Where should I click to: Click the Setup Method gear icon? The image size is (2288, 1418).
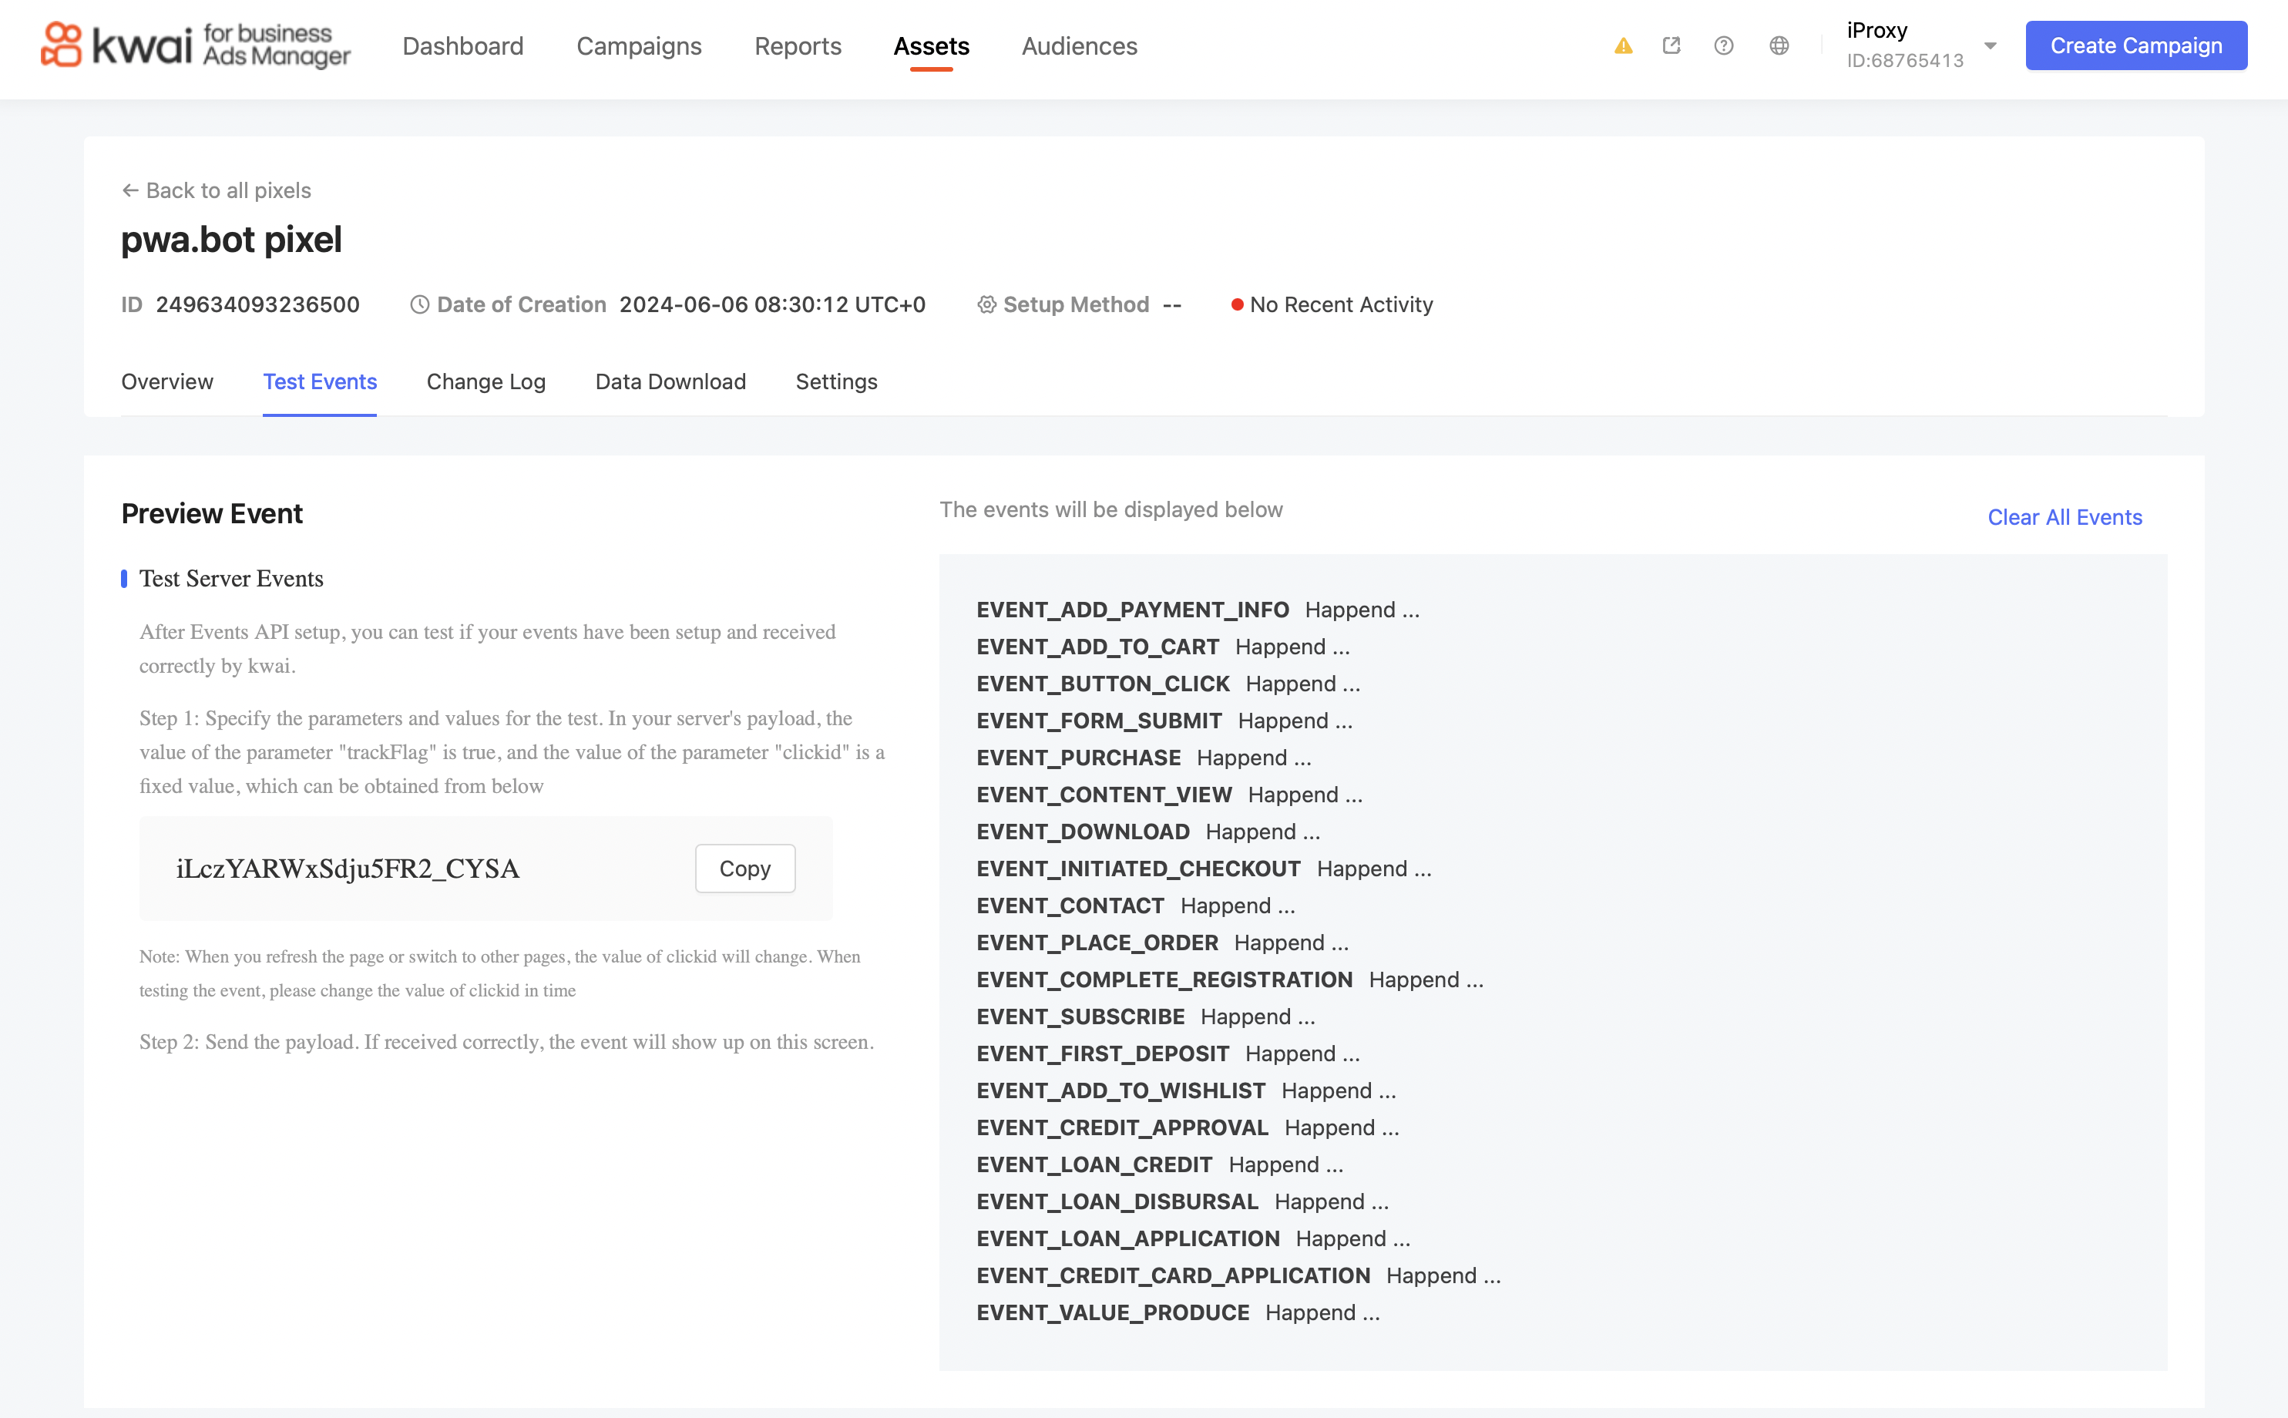[986, 305]
